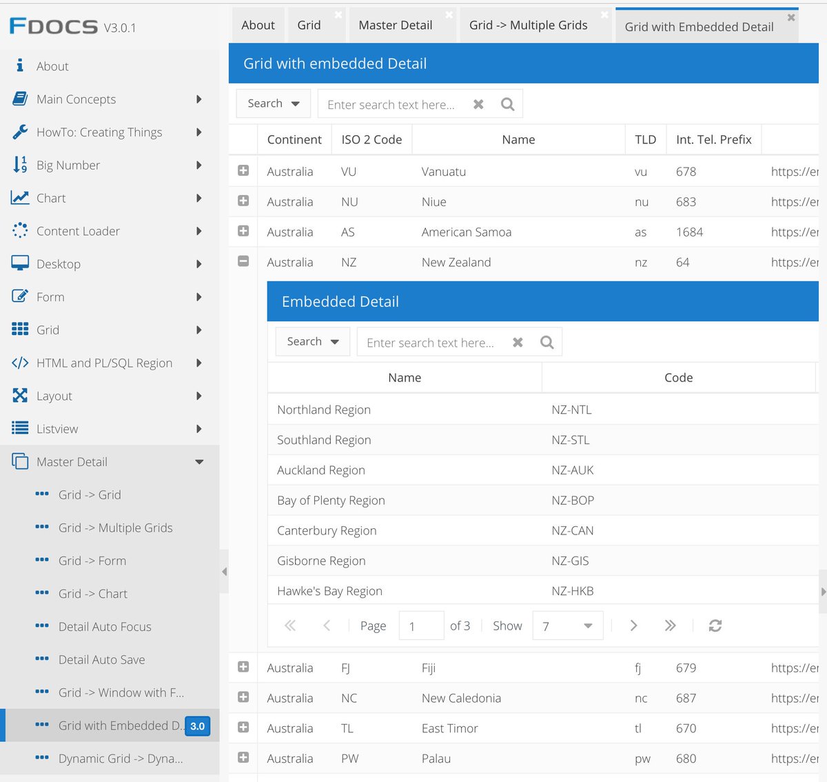Click the About info icon in sidebar
This screenshot has height=782, width=827.
coord(20,66)
